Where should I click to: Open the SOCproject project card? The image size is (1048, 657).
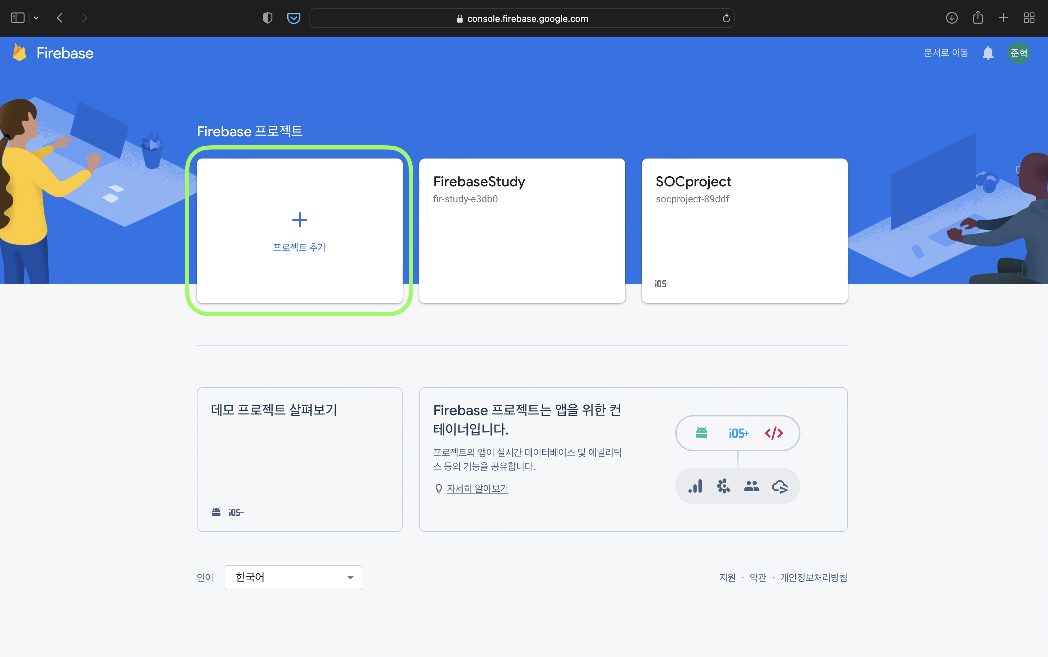[x=744, y=231]
